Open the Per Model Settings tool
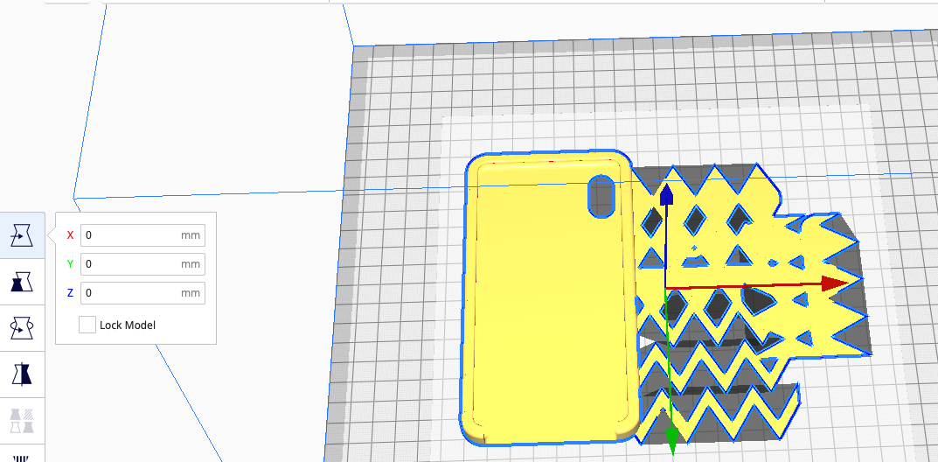The width and height of the screenshot is (938, 462). point(22,420)
